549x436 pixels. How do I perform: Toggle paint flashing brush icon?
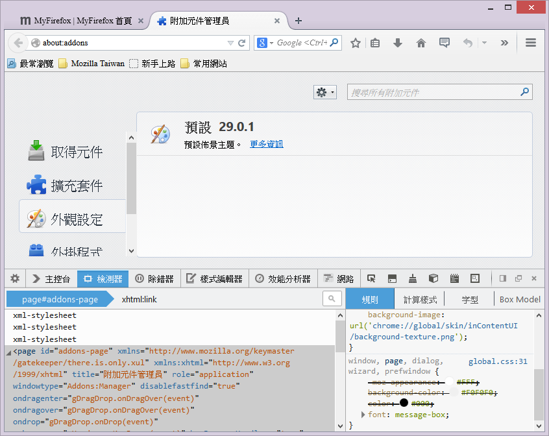pyautogui.click(x=413, y=279)
